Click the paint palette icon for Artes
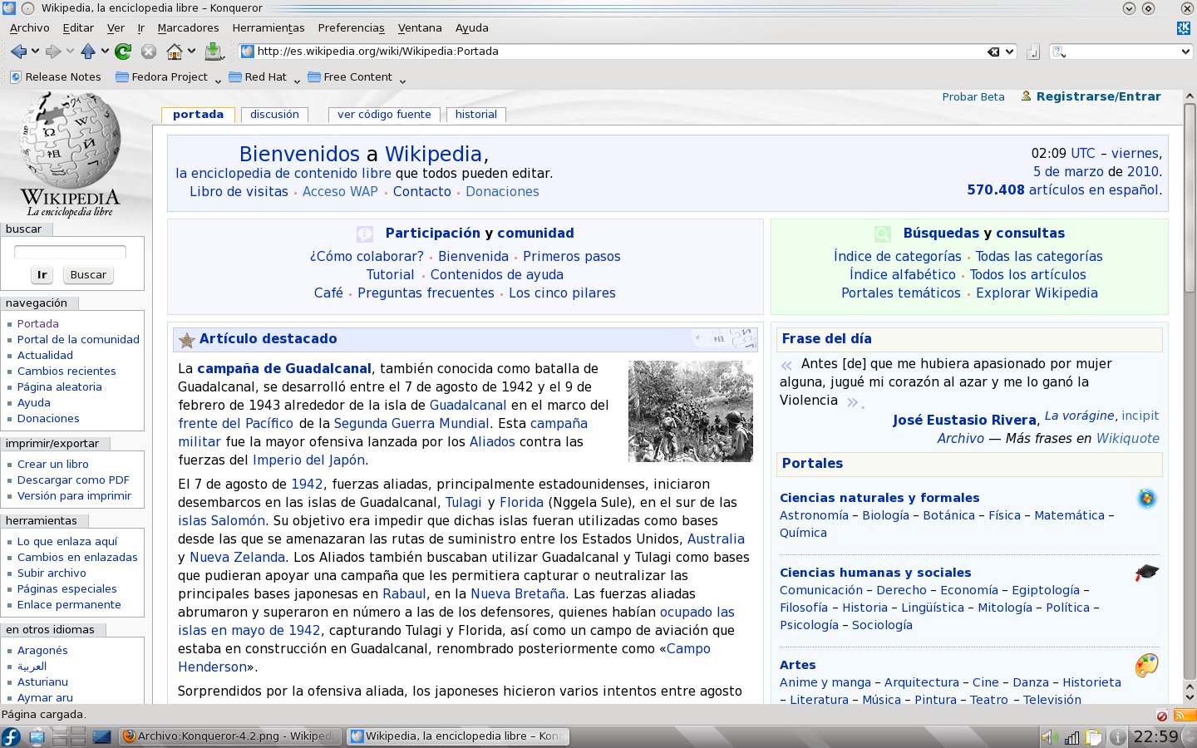Image resolution: width=1197 pixels, height=748 pixels. click(1147, 665)
